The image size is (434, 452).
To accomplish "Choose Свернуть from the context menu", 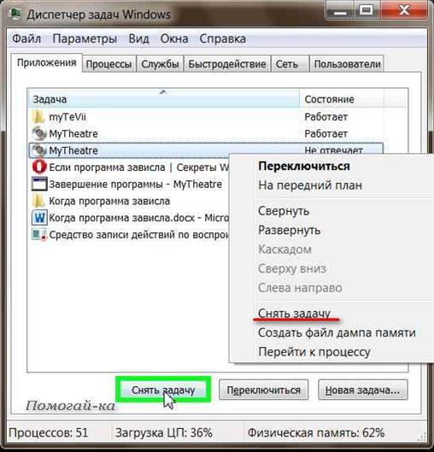I will [284, 211].
